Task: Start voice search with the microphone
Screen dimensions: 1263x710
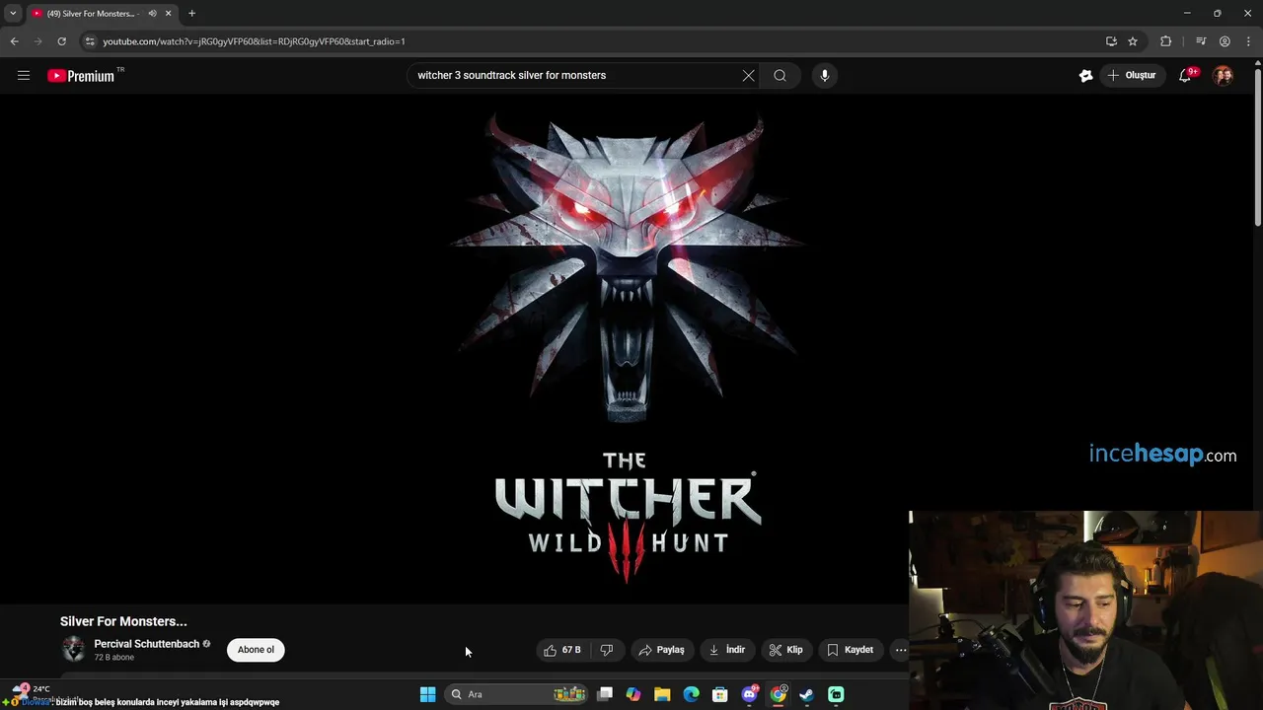Action: point(825,75)
